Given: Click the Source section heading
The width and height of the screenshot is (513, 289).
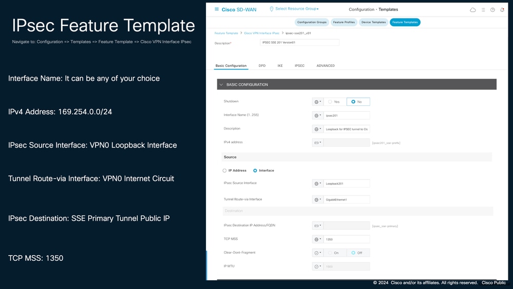Looking at the screenshot, I should (230, 157).
